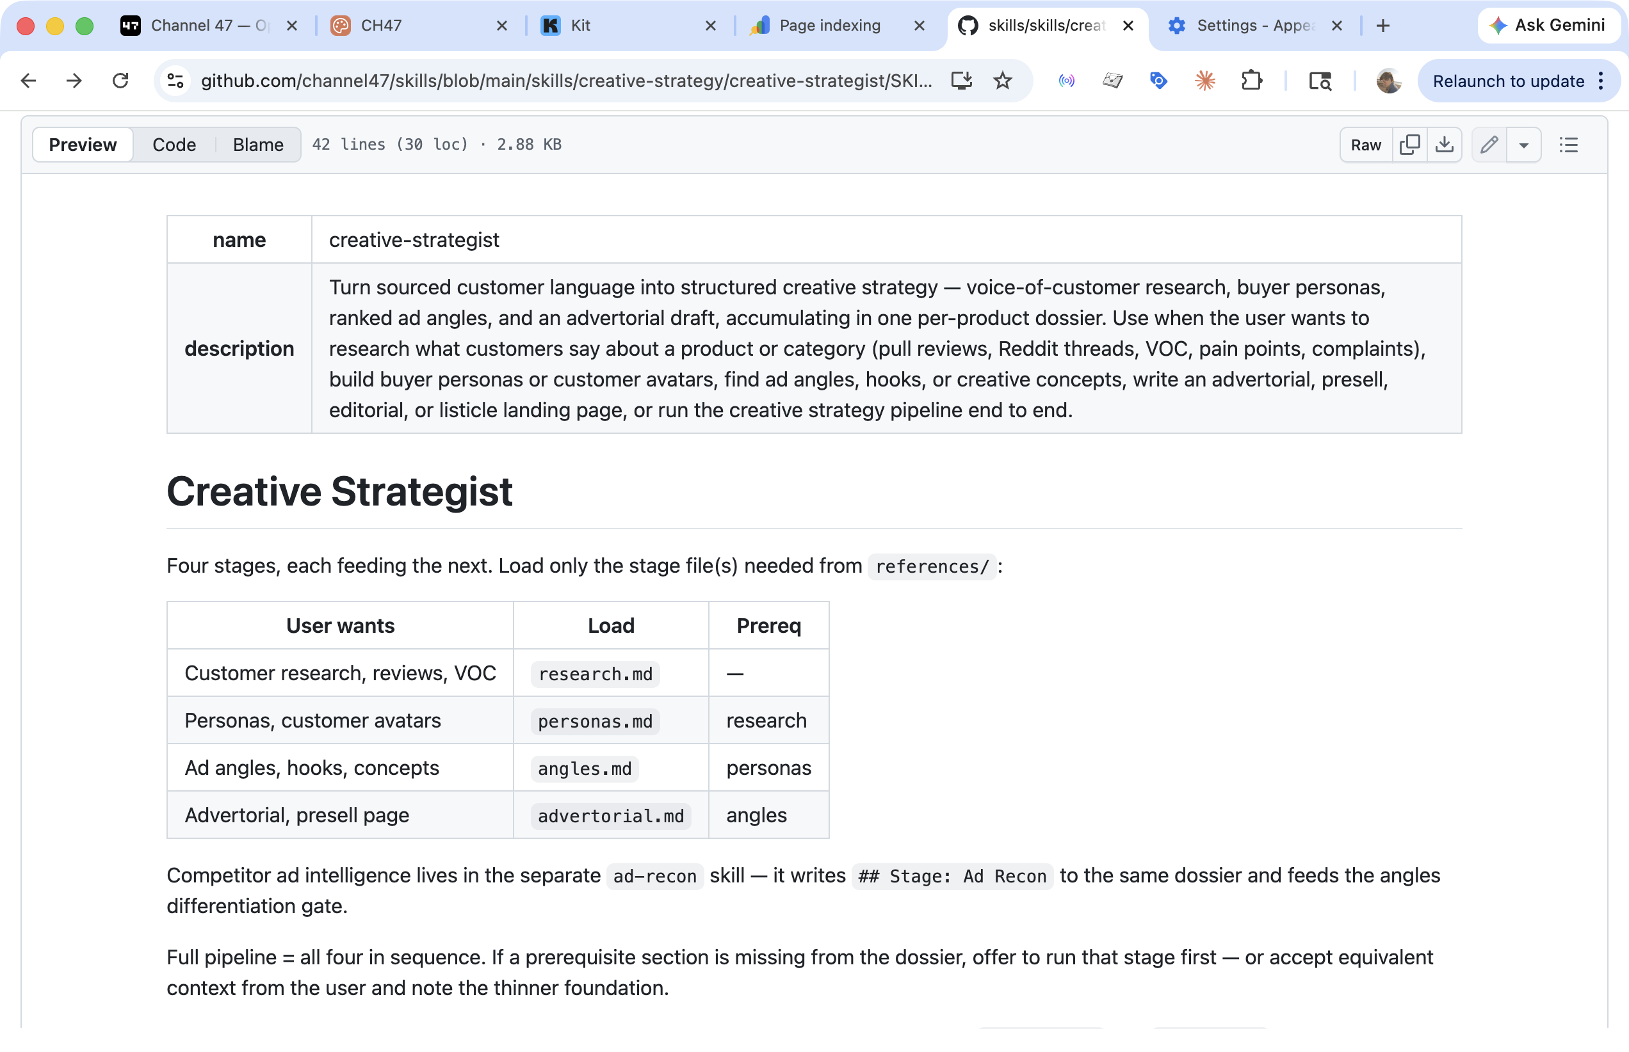Click '## Stage: Ad Recon' inline code
The image size is (1629, 1052).
coord(952,876)
